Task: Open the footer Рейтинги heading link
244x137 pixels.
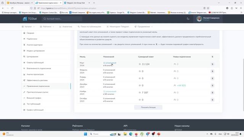Action: (77, 126)
